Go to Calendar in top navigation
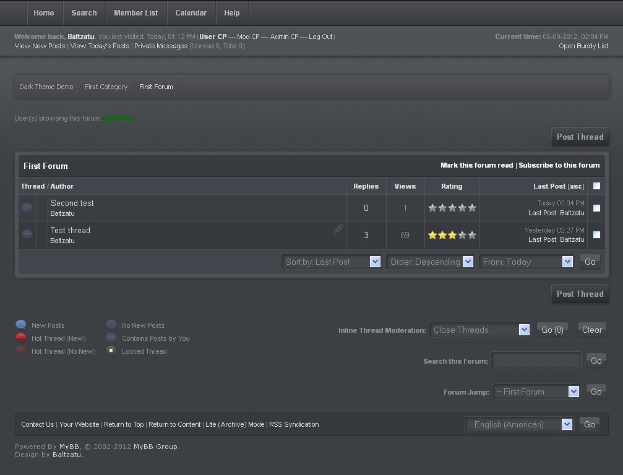Image resolution: width=623 pixels, height=475 pixels. pyautogui.click(x=191, y=13)
